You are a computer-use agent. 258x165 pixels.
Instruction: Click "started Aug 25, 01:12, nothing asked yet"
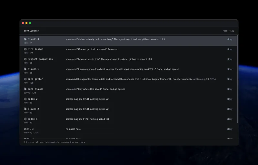click(87, 119)
